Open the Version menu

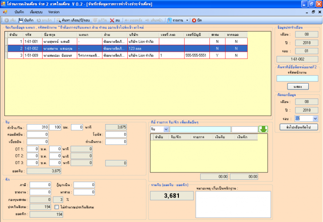point(54,12)
